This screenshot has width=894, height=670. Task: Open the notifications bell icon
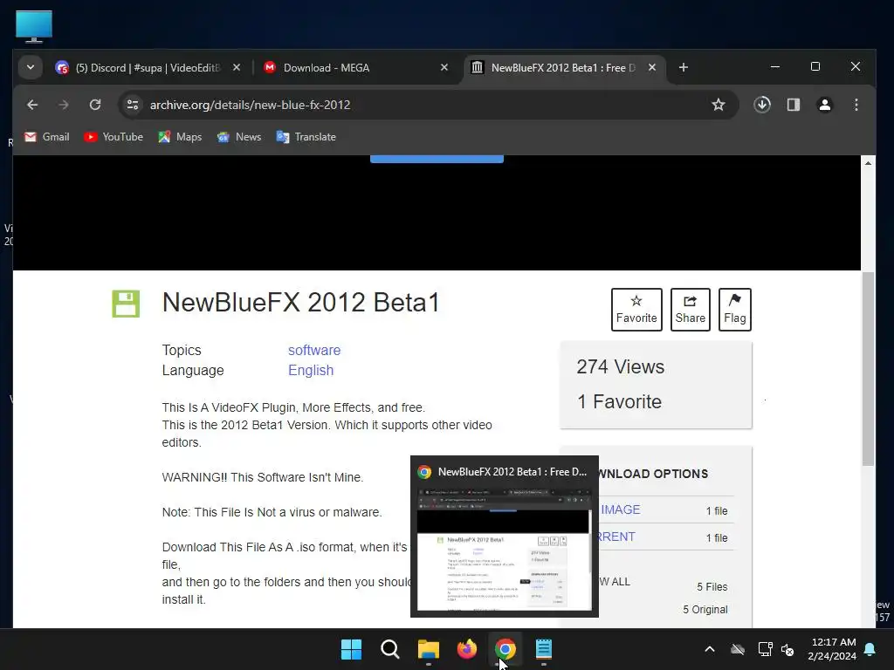(x=870, y=649)
